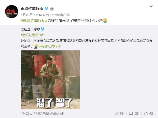Click the crown membership icon
The width and height of the screenshot is (158, 118).
(52, 9)
